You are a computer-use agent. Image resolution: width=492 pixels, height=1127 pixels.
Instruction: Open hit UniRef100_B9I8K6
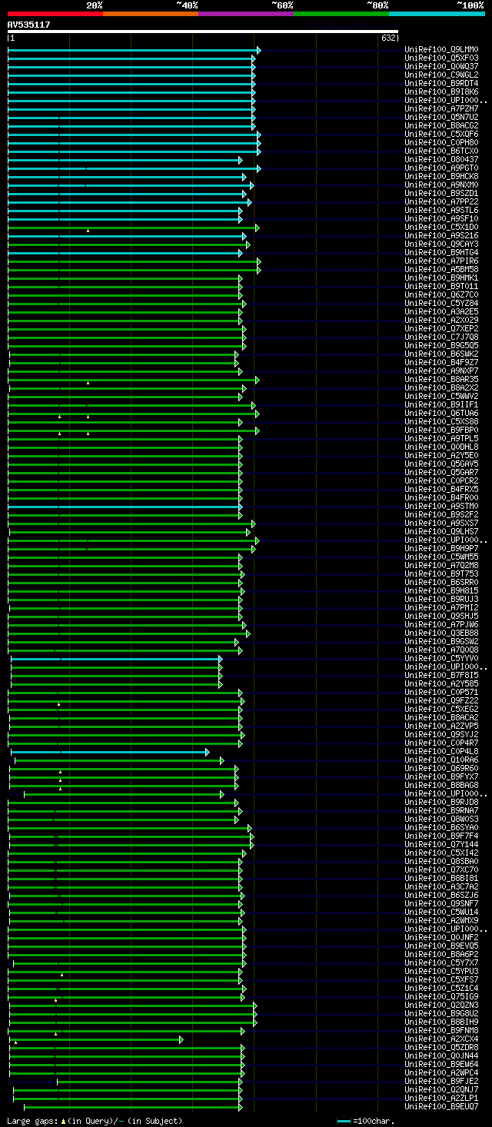(x=441, y=92)
